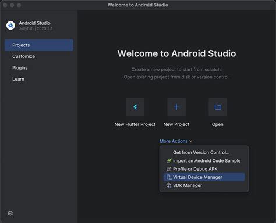Viewport: 276px width, 223px height.
Task: Click the window title Welcome to Android Studio
Action: (x=138, y=5)
